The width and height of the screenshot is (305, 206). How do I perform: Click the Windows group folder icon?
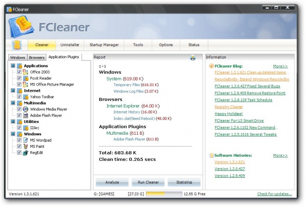click(x=20, y=134)
